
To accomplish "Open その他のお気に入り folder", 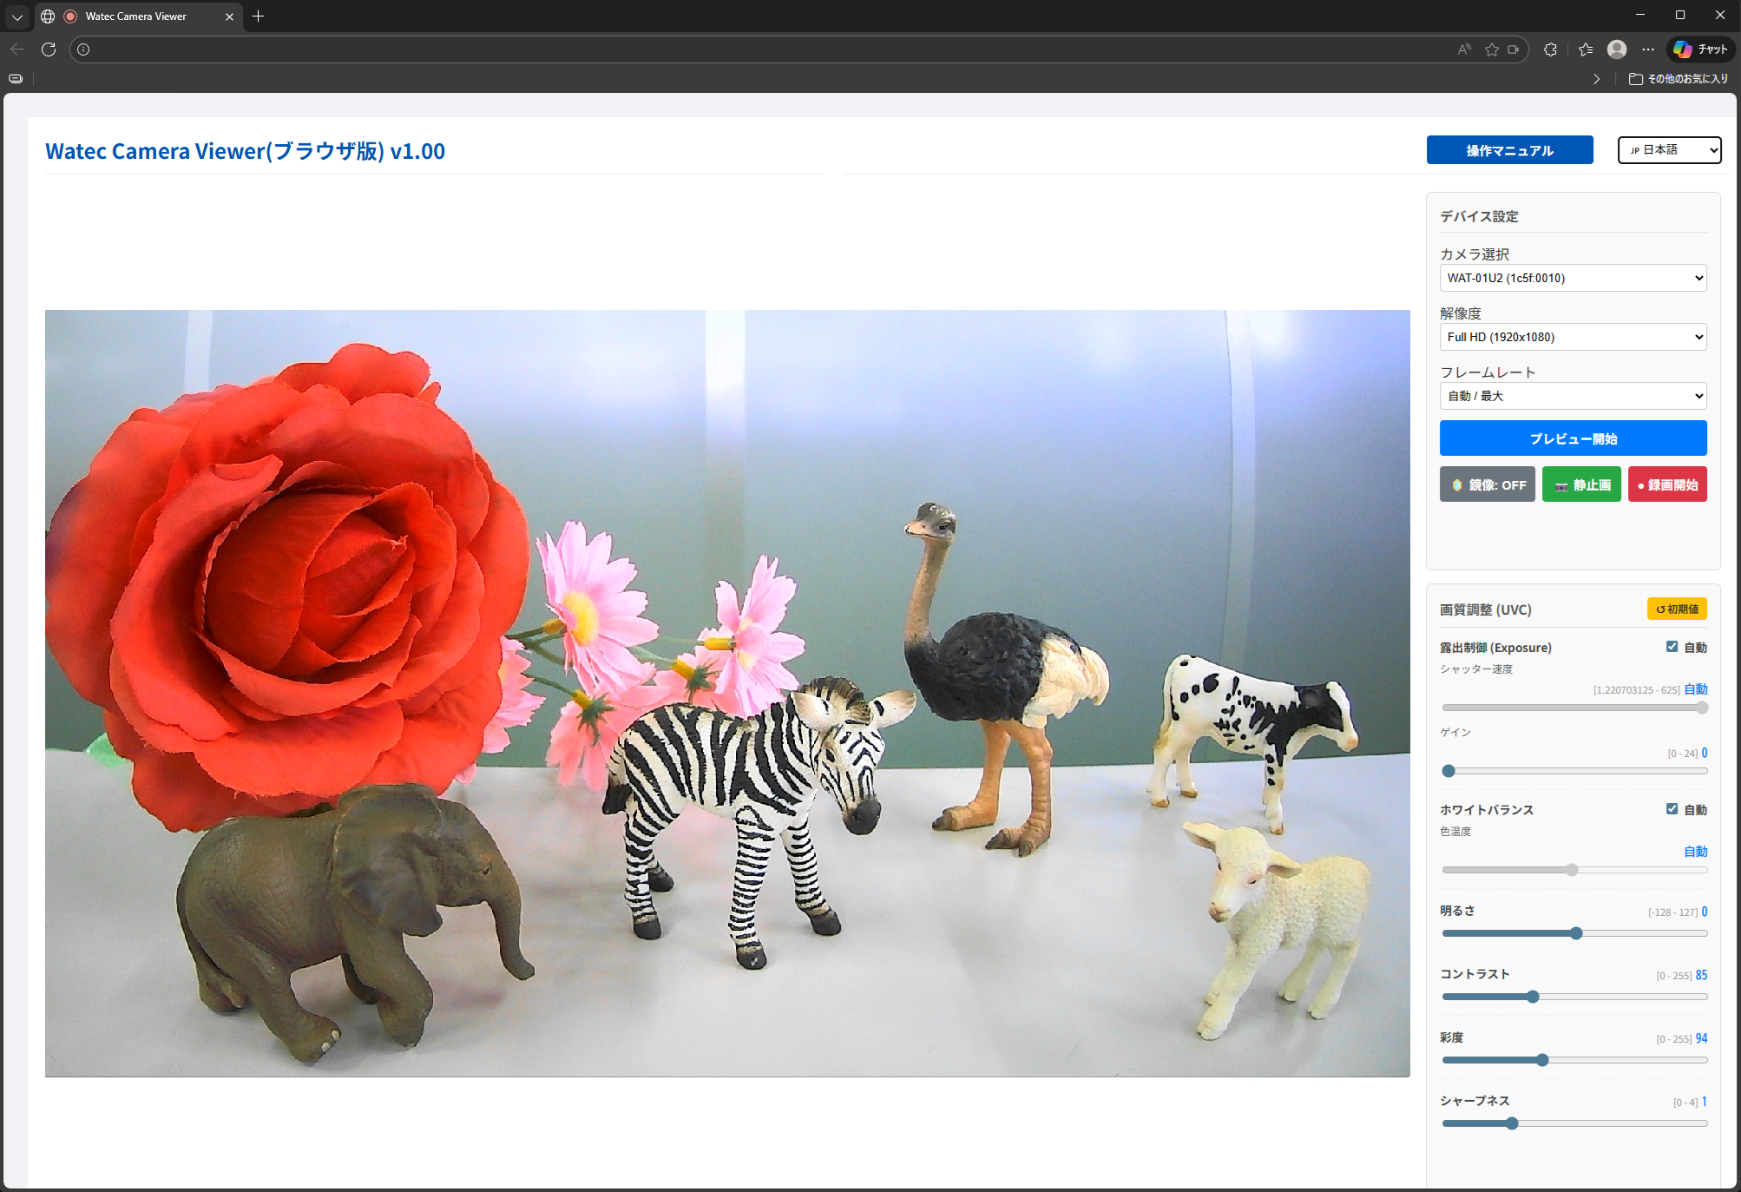I will coord(1679,79).
